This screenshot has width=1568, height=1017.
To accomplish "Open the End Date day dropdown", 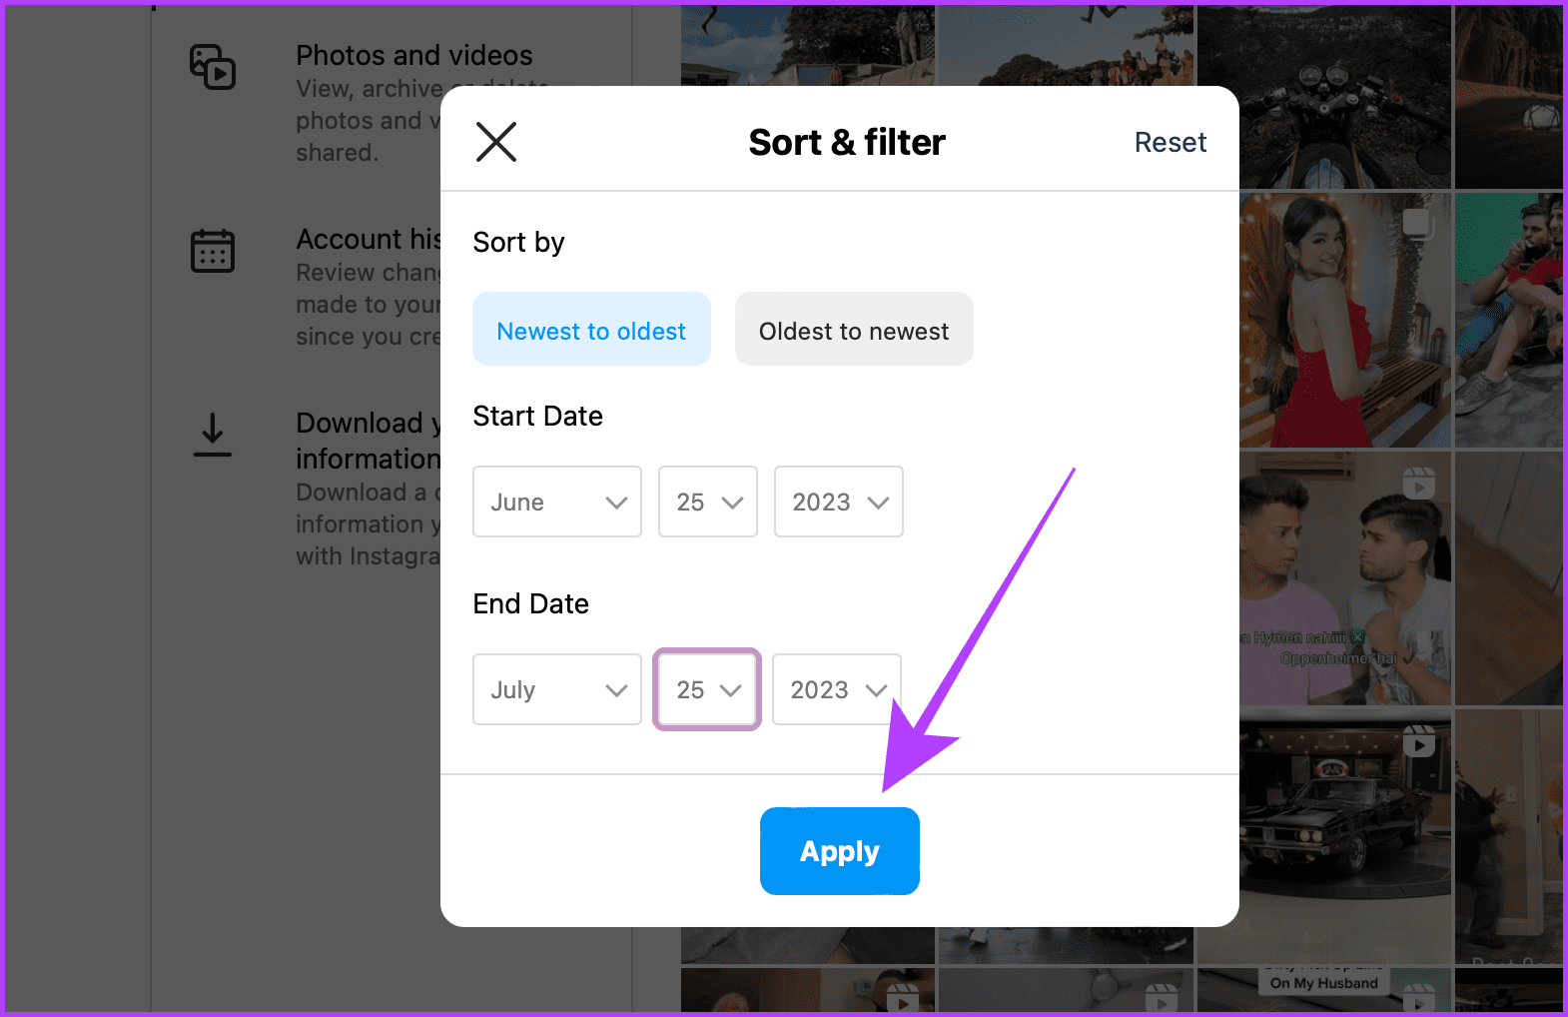I will coord(706,689).
